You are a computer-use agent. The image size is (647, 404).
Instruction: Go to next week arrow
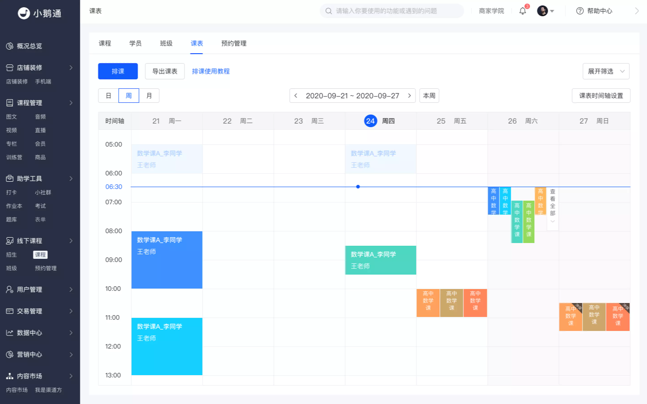pos(409,96)
